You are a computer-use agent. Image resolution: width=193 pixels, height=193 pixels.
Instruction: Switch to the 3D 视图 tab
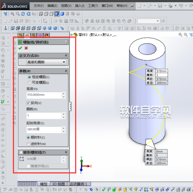click(59, 184)
